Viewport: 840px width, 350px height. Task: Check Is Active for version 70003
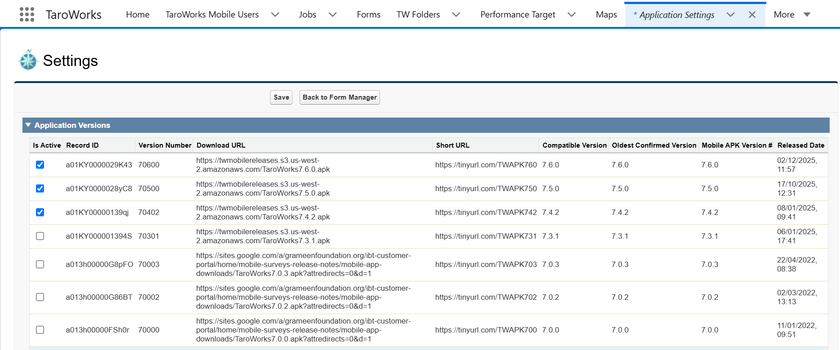point(40,264)
